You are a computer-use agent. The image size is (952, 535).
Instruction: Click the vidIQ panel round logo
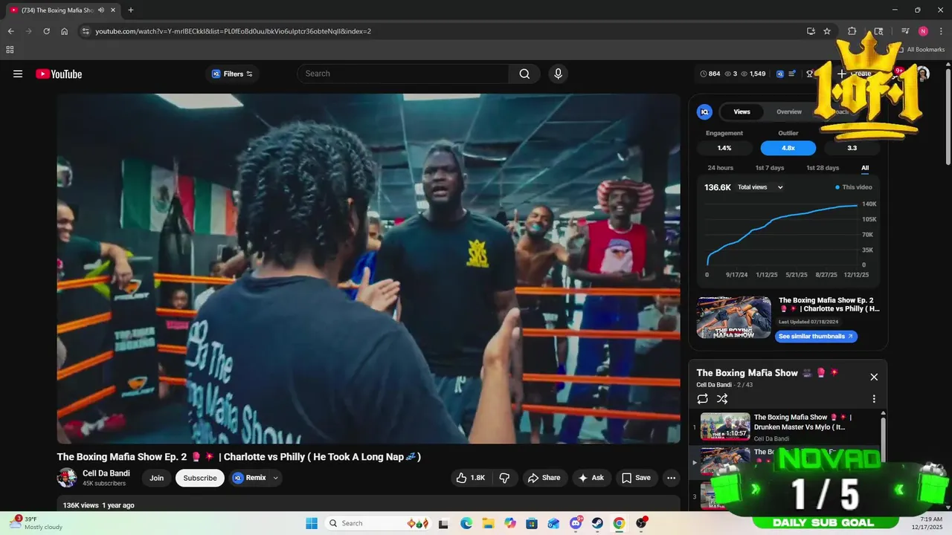click(x=704, y=111)
